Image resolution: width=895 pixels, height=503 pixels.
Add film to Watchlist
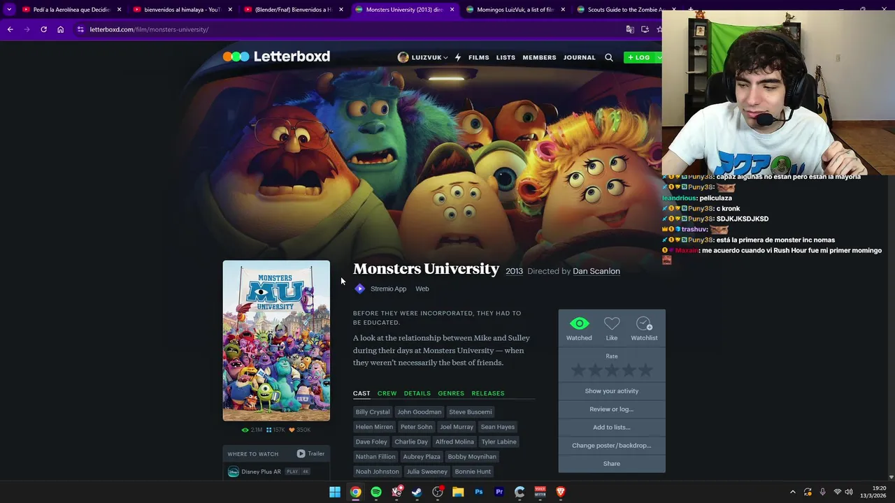coord(644,329)
